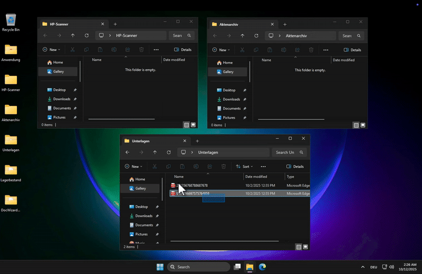
Task: Open Lagerbestand folder on desktop
Action: pos(11,170)
